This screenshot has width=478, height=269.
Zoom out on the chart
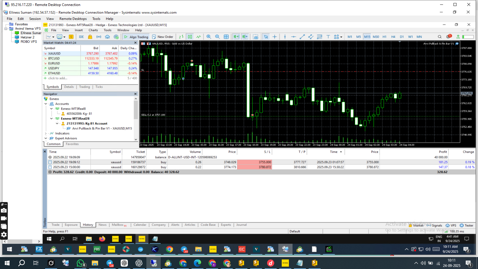[x=217, y=37]
